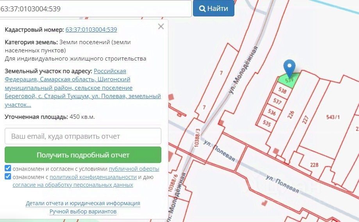Click the email address input field

click(x=83, y=136)
